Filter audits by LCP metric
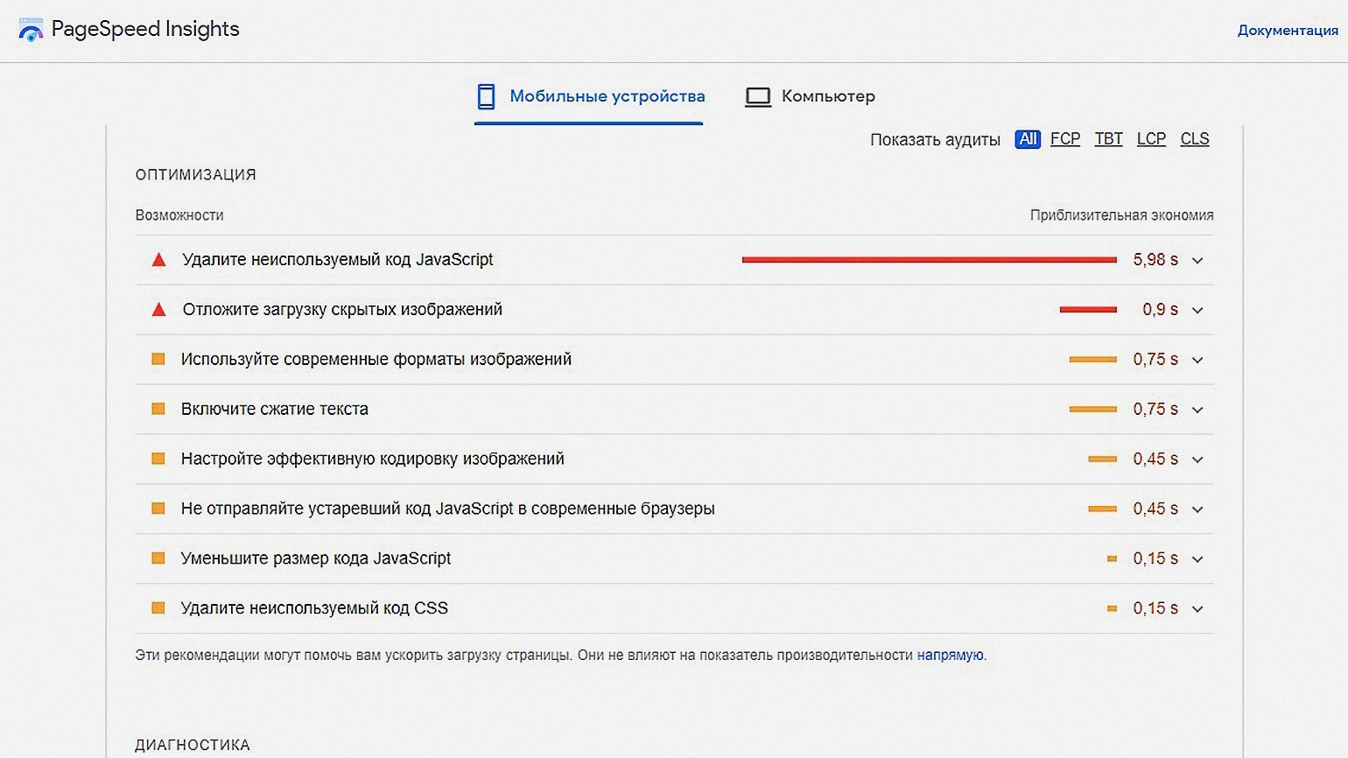The width and height of the screenshot is (1348, 758). [x=1151, y=139]
